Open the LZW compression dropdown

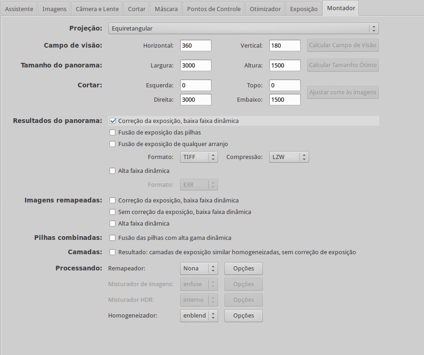[289, 157]
